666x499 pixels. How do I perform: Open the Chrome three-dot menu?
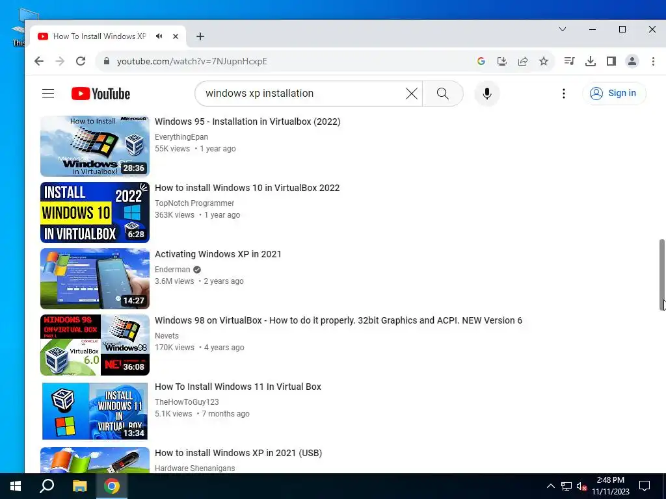(653, 61)
